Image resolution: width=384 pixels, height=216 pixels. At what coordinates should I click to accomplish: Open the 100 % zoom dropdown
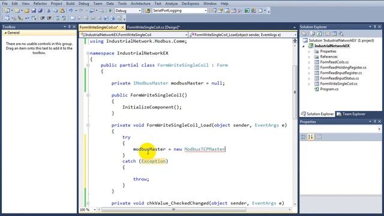click(x=95, y=209)
